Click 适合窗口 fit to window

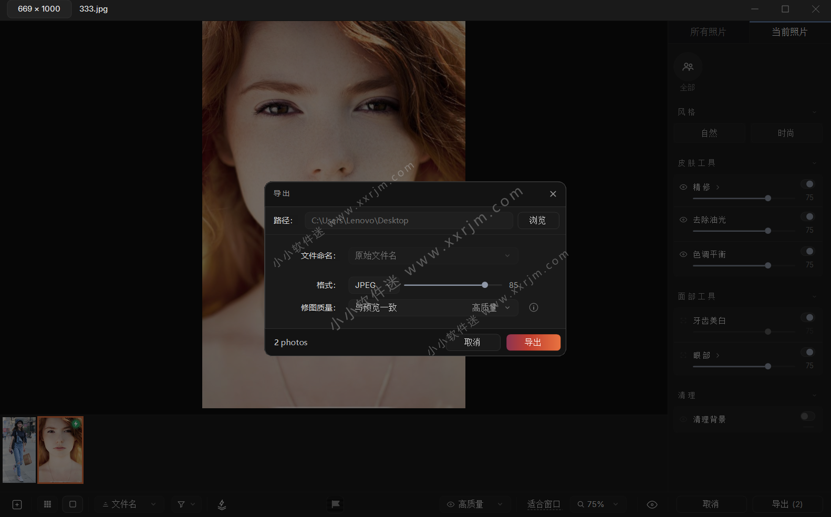(544, 504)
